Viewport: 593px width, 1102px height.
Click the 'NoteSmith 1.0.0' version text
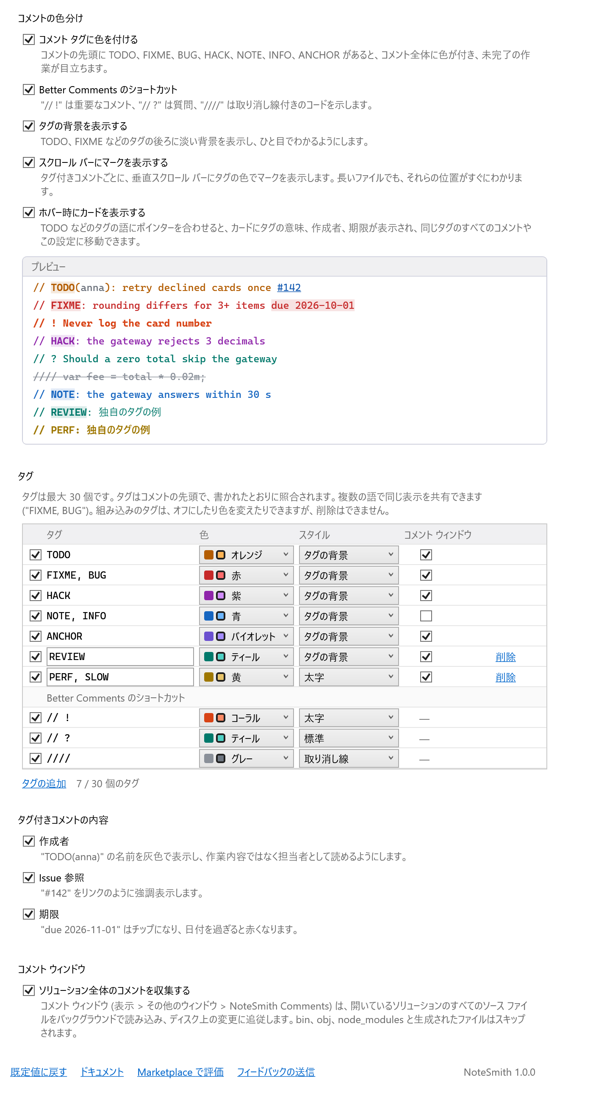(x=499, y=1072)
